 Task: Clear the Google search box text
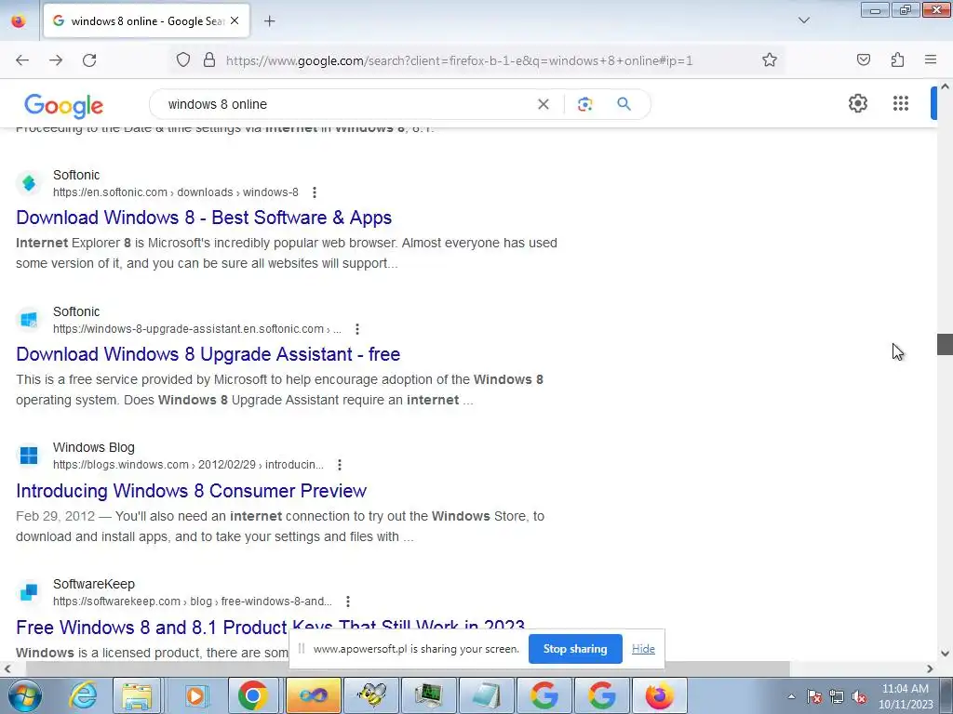[544, 104]
